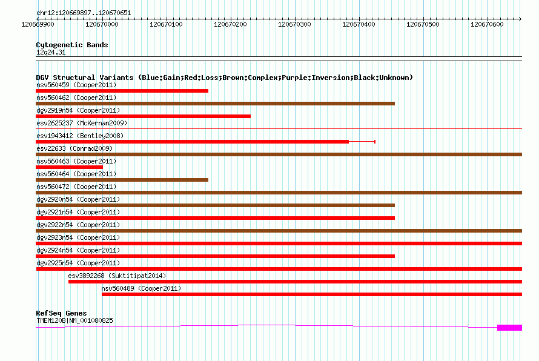The height and width of the screenshot is (361, 539).
Task: Open variant label dgv2920n54 (Cooper2011)
Action: pyautogui.click(x=78, y=199)
